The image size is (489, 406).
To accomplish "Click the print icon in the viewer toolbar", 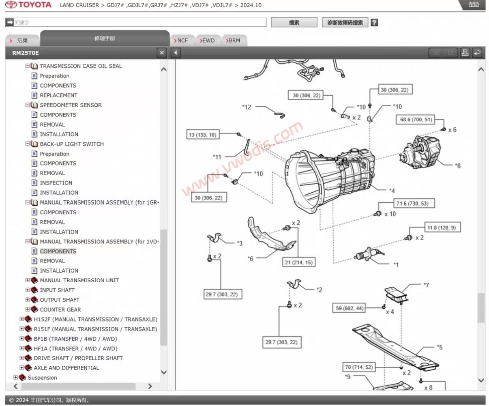I will click(x=465, y=53).
